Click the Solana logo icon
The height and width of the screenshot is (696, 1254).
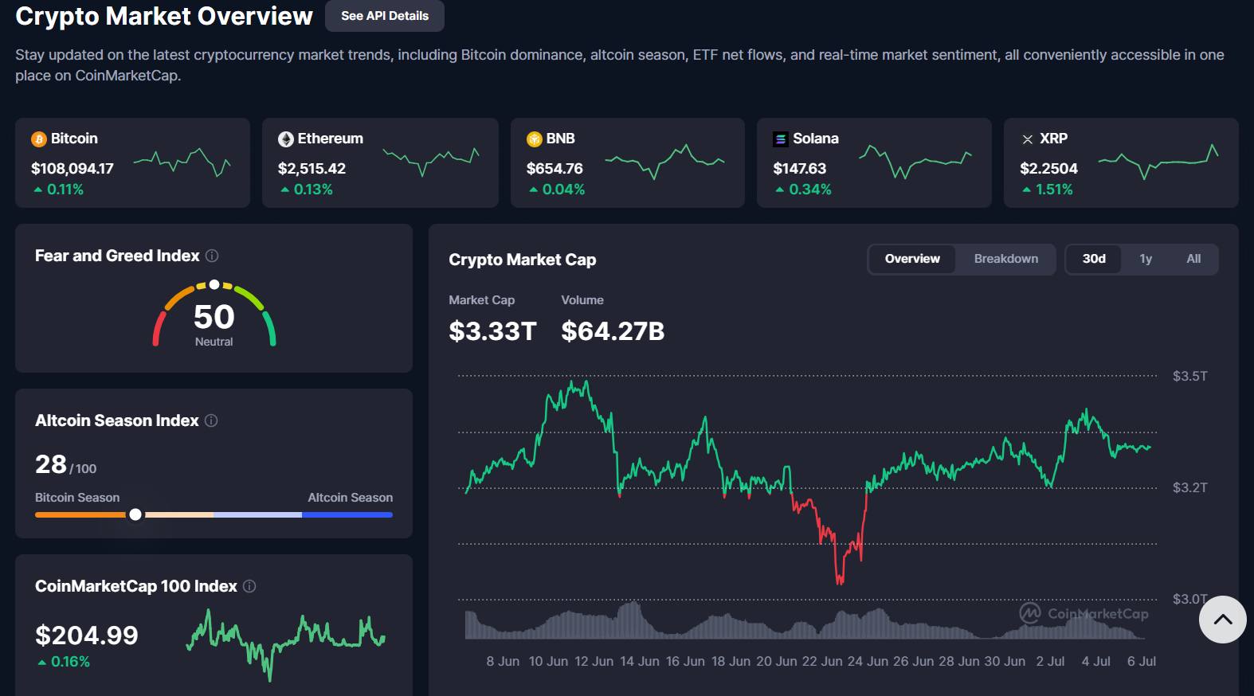pyautogui.click(x=781, y=139)
